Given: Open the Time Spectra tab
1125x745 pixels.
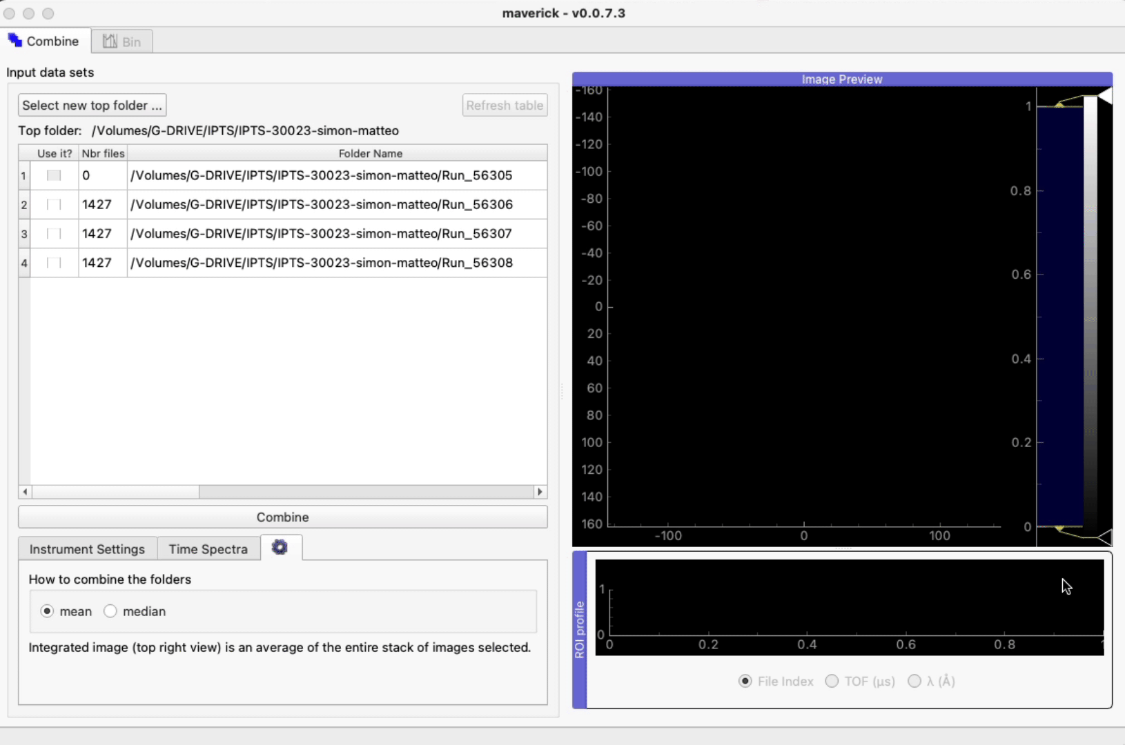Looking at the screenshot, I should click(208, 549).
